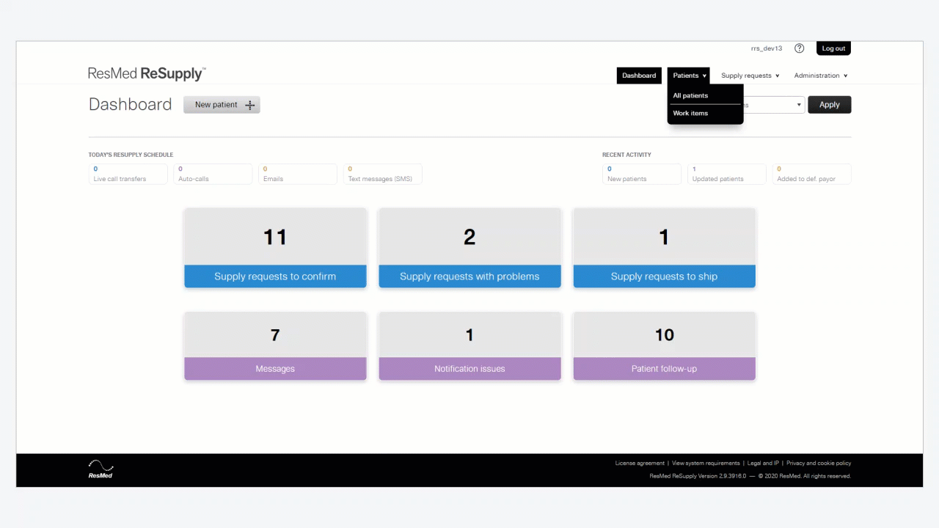
Task: Log out of the account
Action: click(833, 48)
